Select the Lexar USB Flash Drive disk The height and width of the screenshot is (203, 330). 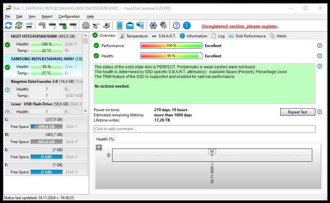pyautogui.click(x=43, y=107)
